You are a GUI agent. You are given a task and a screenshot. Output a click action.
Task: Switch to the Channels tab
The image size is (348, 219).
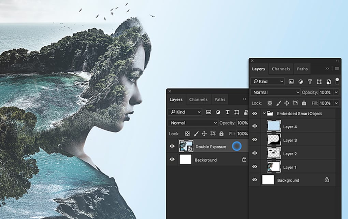pos(281,69)
